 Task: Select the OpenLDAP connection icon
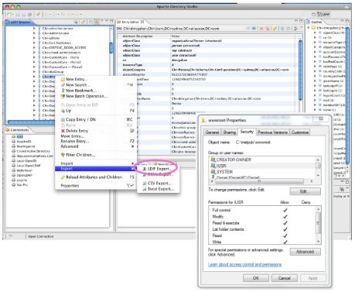pos(14,175)
